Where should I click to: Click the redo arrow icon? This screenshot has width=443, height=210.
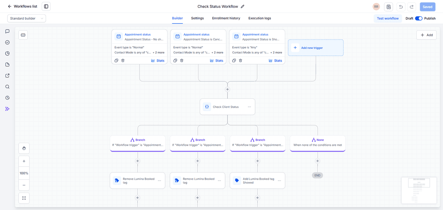point(412,7)
